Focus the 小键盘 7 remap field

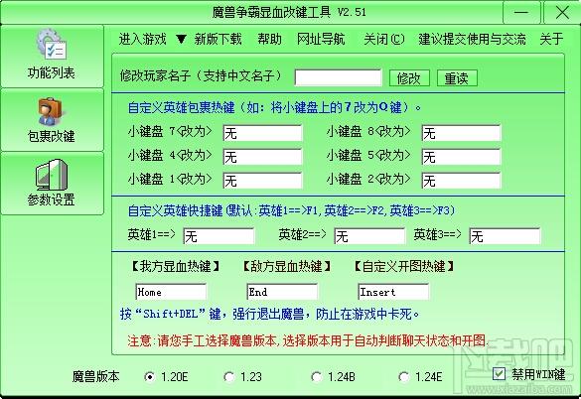[x=263, y=133]
